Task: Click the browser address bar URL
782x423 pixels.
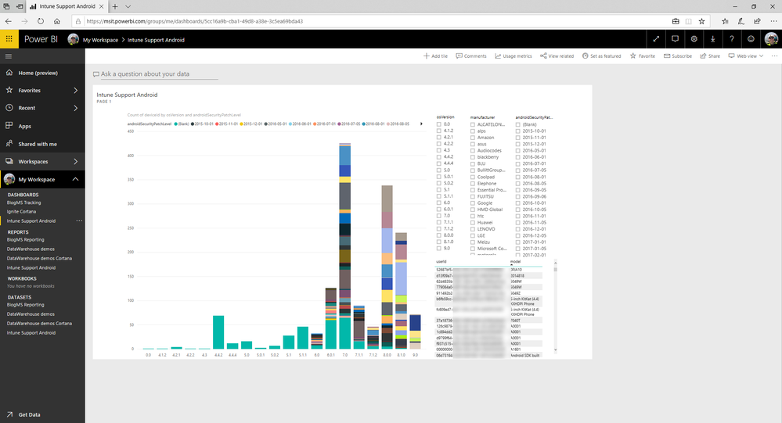Action: 194,21
